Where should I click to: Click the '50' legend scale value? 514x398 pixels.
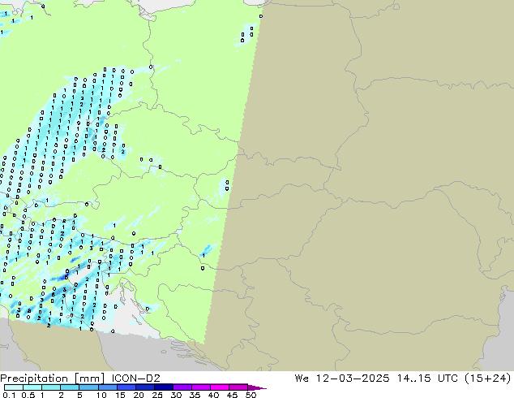click(x=251, y=395)
